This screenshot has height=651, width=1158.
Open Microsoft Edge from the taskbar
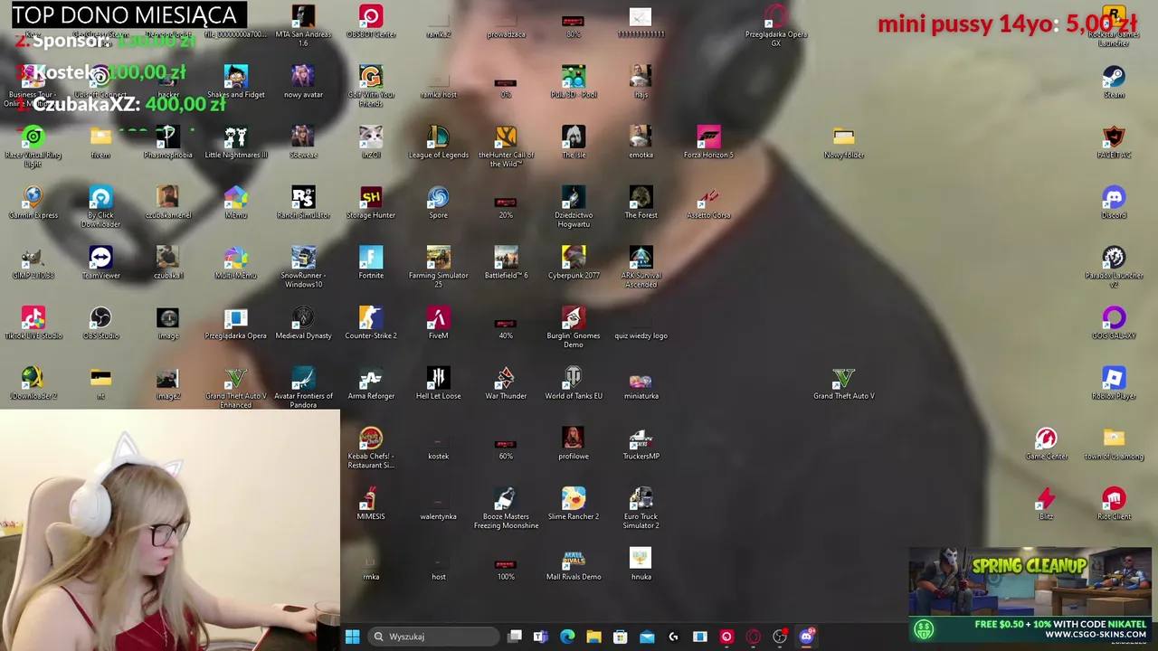tap(567, 637)
